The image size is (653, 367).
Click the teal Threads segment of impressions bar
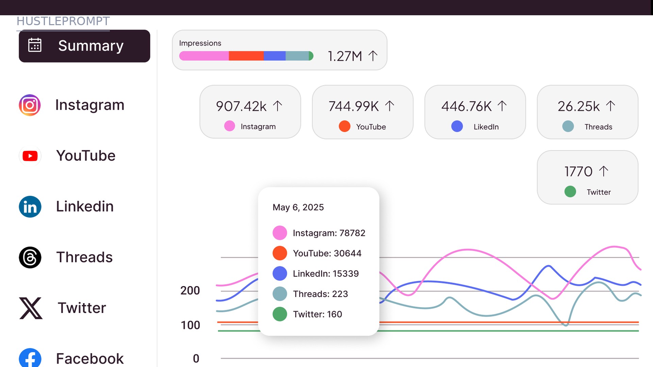coord(297,56)
